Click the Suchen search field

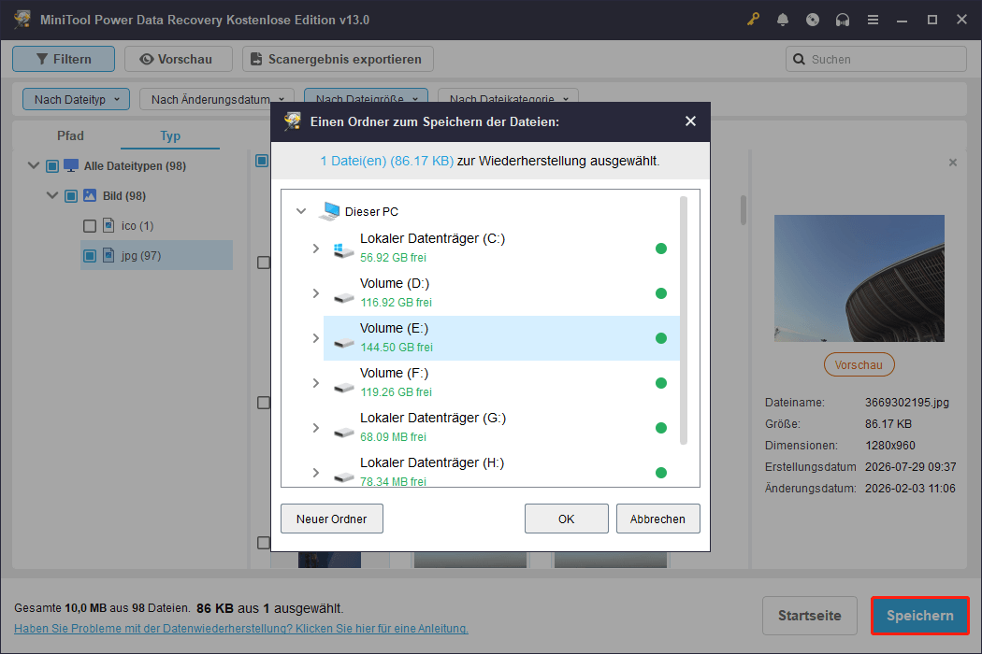pyautogui.click(x=876, y=59)
